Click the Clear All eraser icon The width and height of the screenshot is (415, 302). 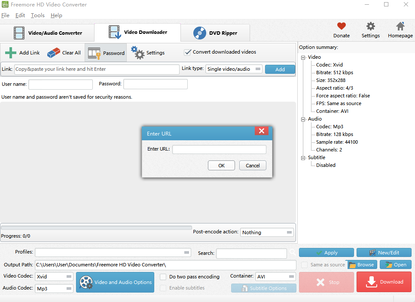pos(54,53)
